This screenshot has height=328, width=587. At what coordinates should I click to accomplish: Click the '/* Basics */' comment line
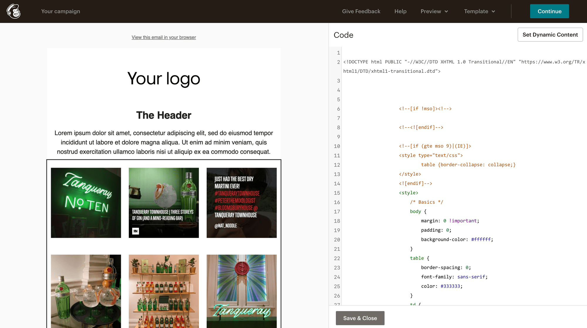coord(426,202)
